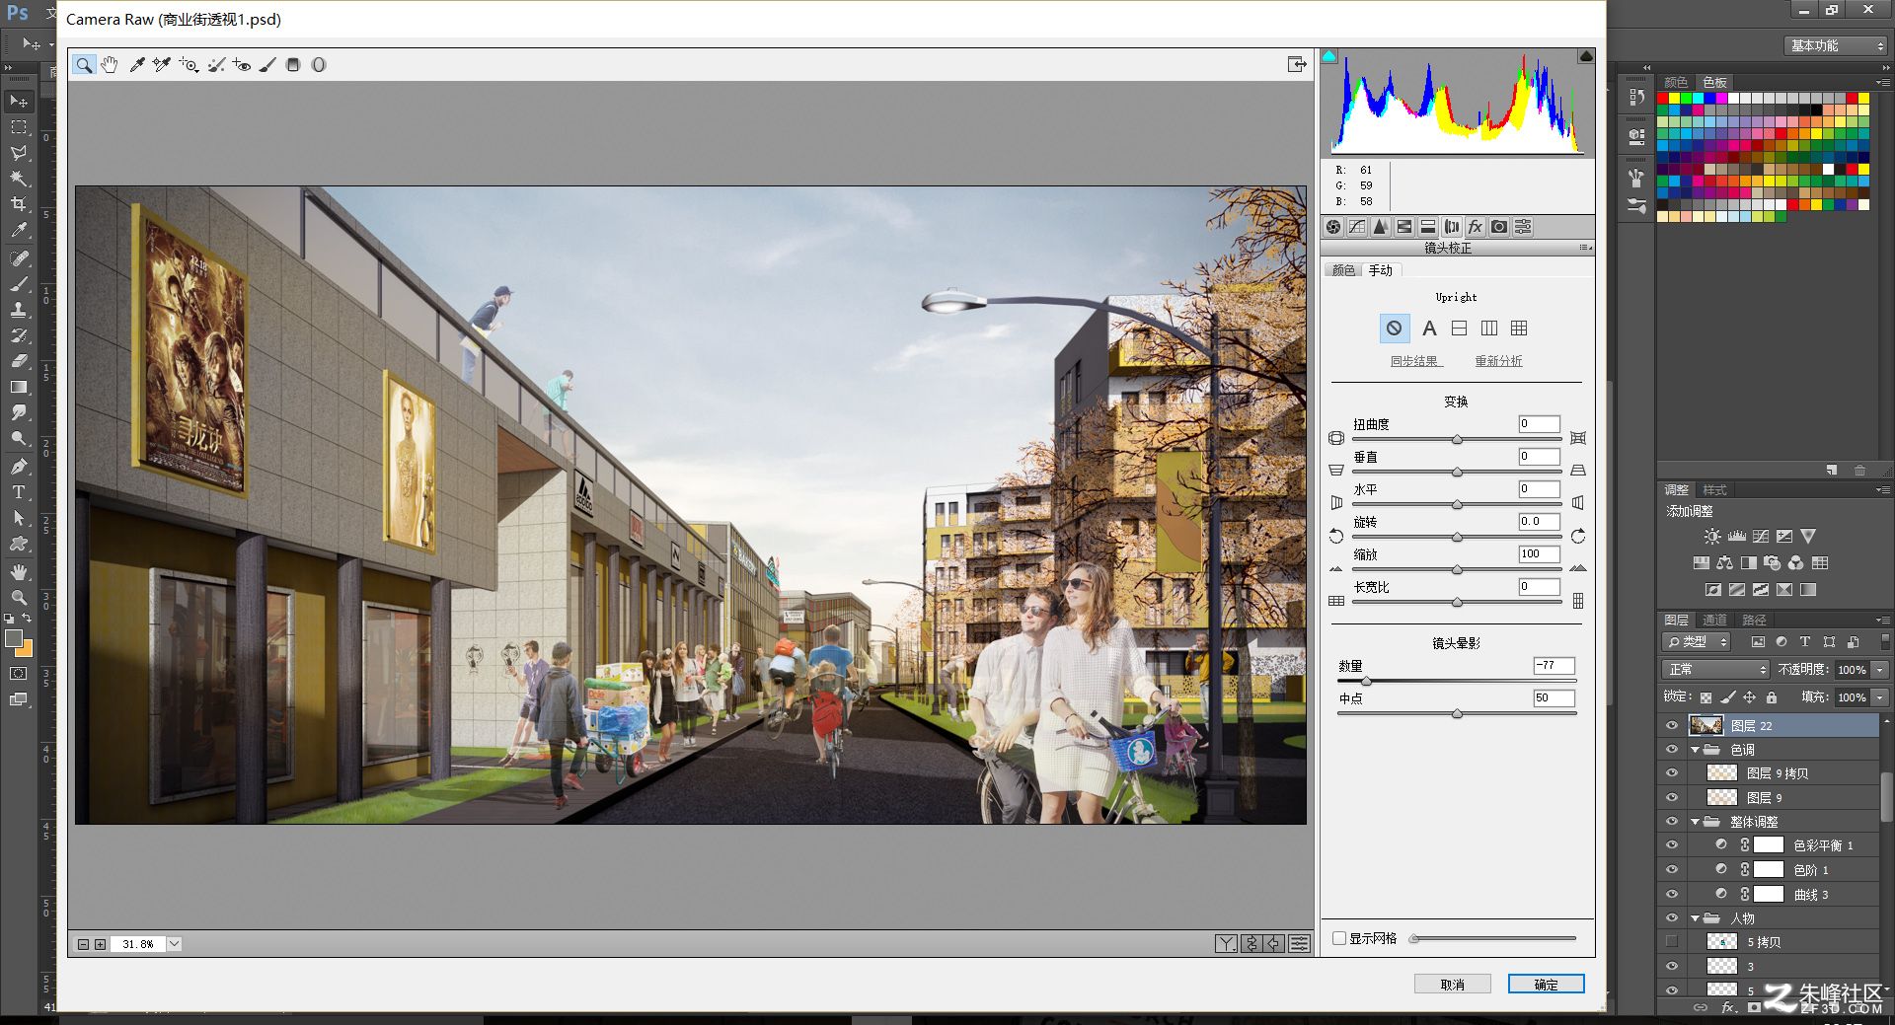Image resolution: width=1895 pixels, height=1025 pixels.
Task: Enable the 显示网格 checkbox
Action: coord(1339,938)
